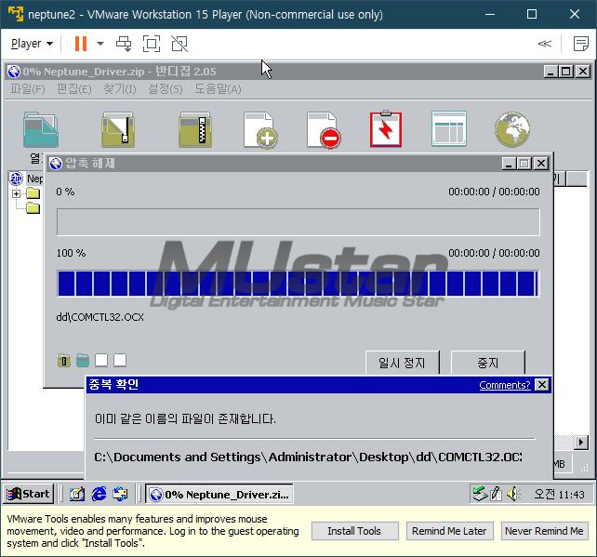
Task: Open the 편집(E) menu
Action: click(x=73, y=89)
